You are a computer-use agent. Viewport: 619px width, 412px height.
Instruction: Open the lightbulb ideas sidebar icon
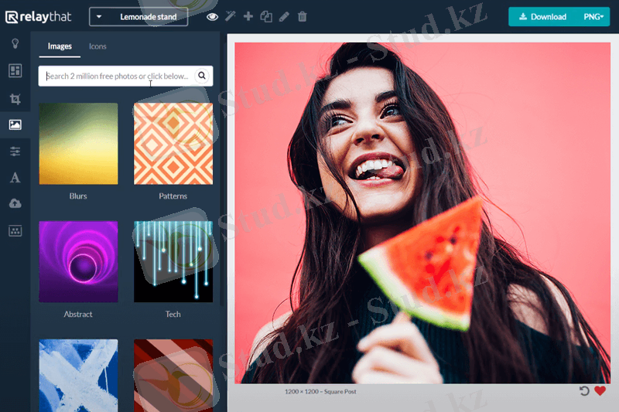(15, 43)
